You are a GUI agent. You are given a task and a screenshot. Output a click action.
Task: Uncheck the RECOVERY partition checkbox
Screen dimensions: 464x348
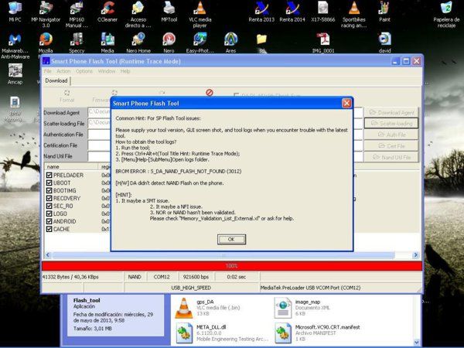[49, 198]
